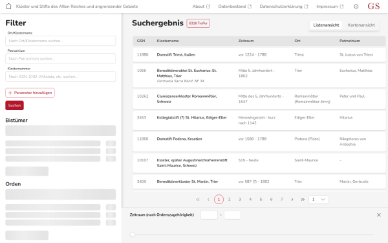Go to next results page
The height and width of the screenshot is (243, 388).
coord(292,200)
